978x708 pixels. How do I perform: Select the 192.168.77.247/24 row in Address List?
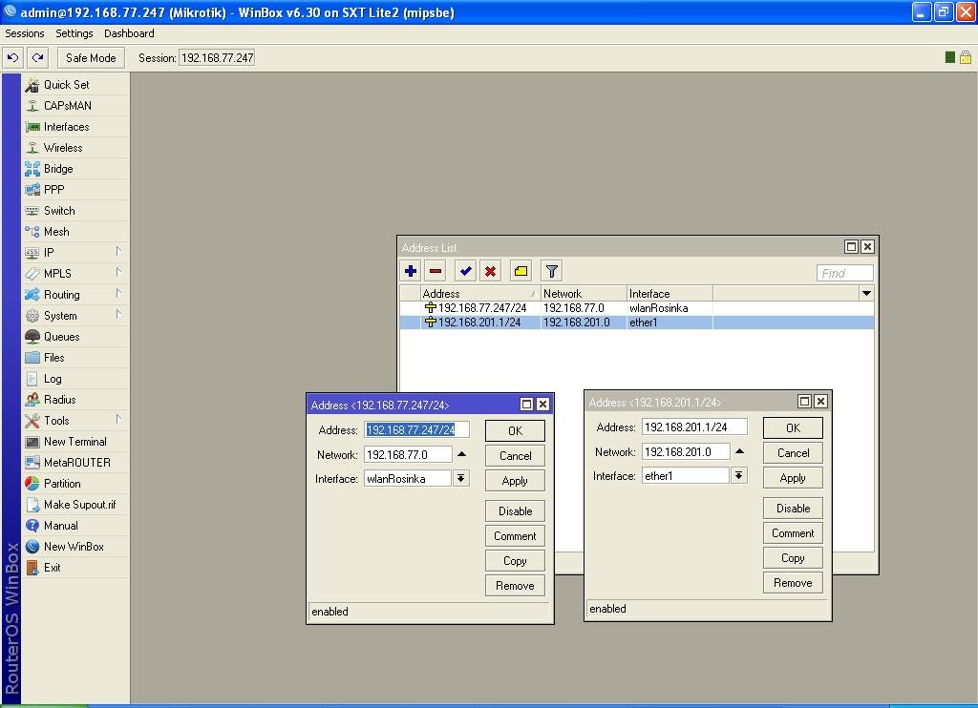636,308
